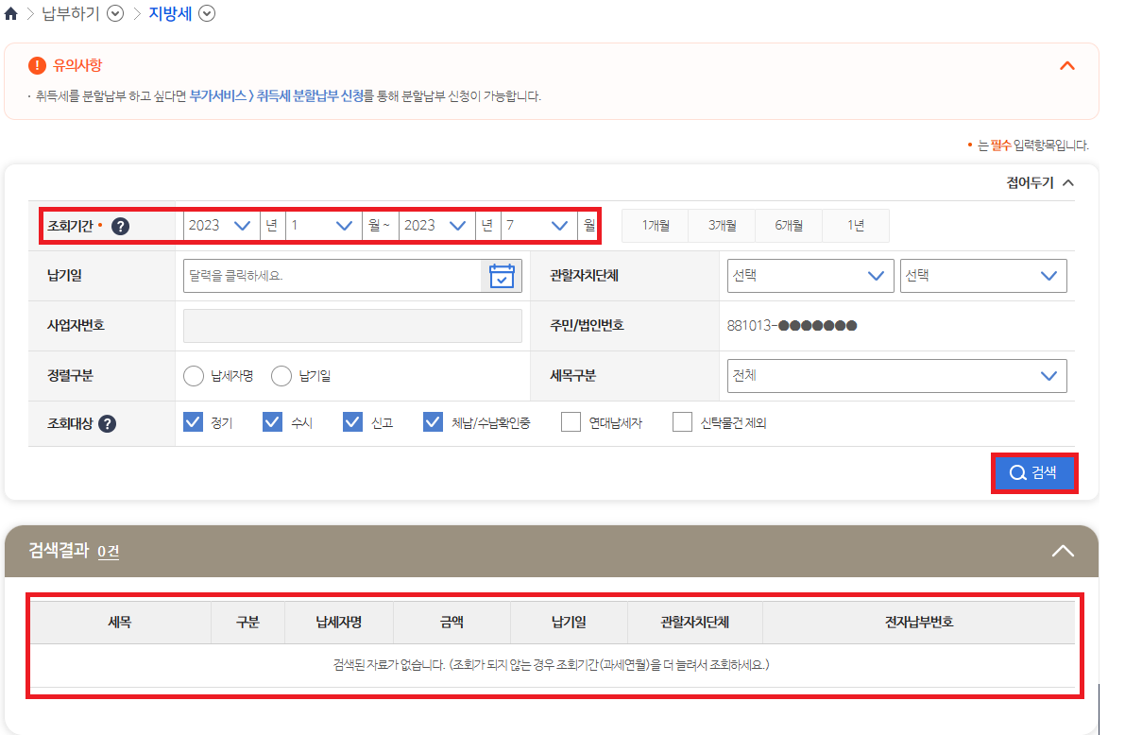Image resolution: width=1125 pixels, height=735 pixels.
Task: Collapse the 검색결과 results panel
Action: click(x=1063, y=552)
